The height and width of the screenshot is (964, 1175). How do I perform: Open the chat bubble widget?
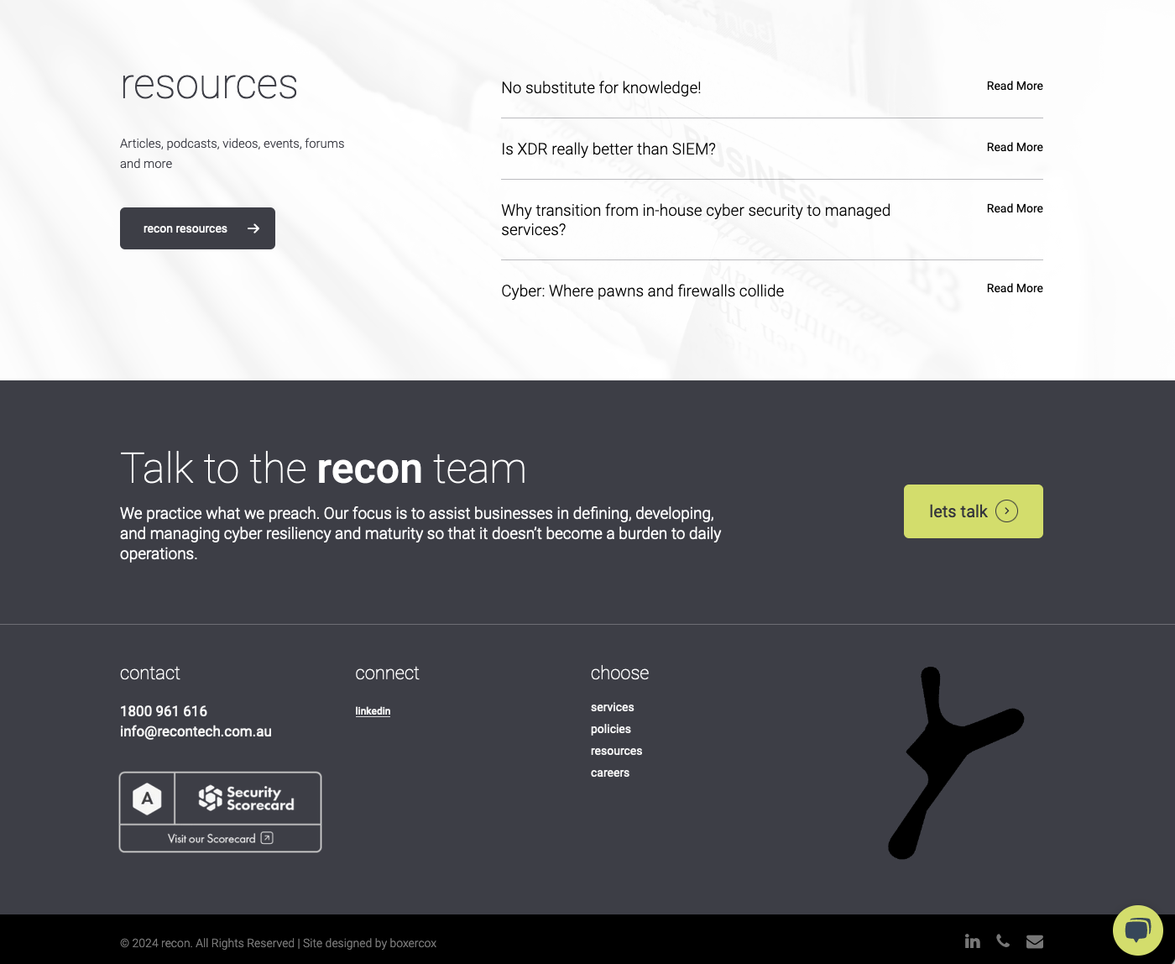pyautogui.click(x=1137, y=930)
